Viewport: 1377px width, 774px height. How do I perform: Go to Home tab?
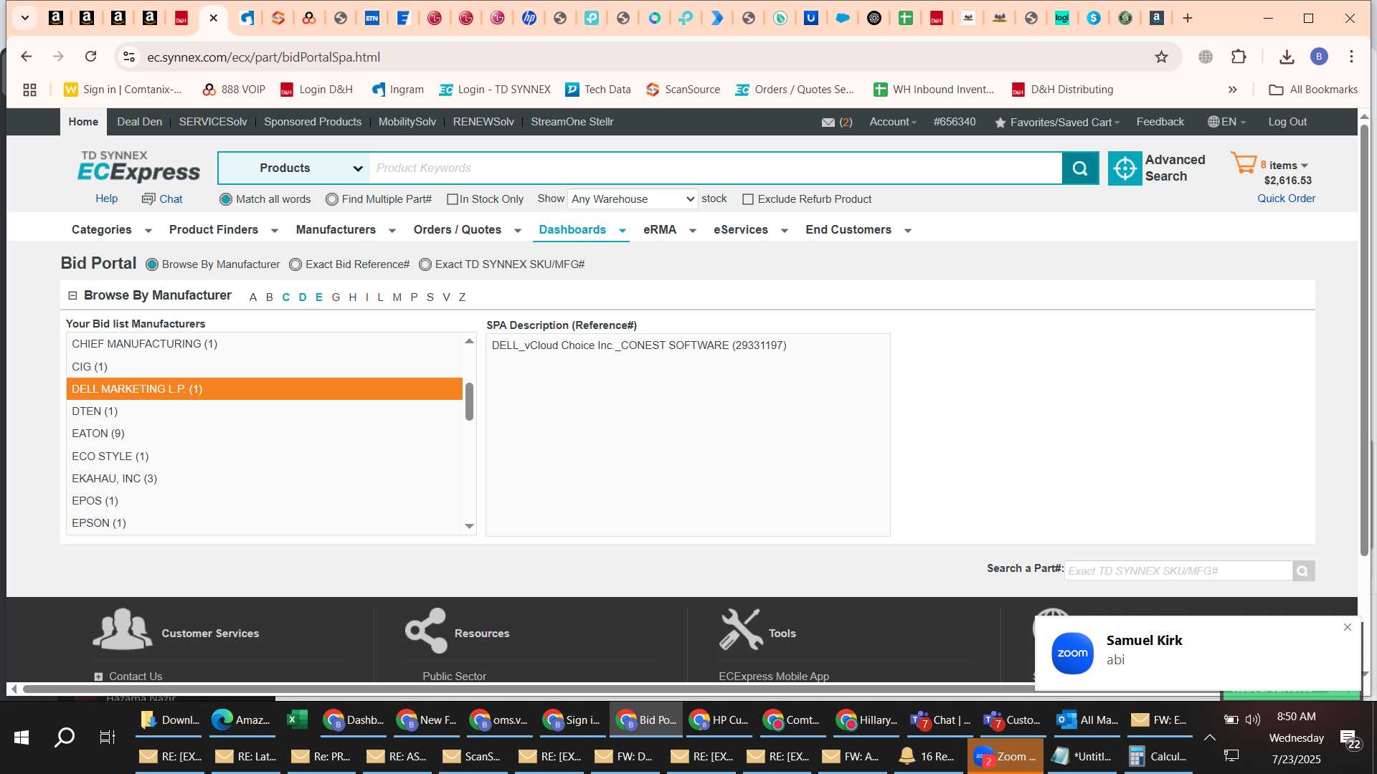coord(83,122)
